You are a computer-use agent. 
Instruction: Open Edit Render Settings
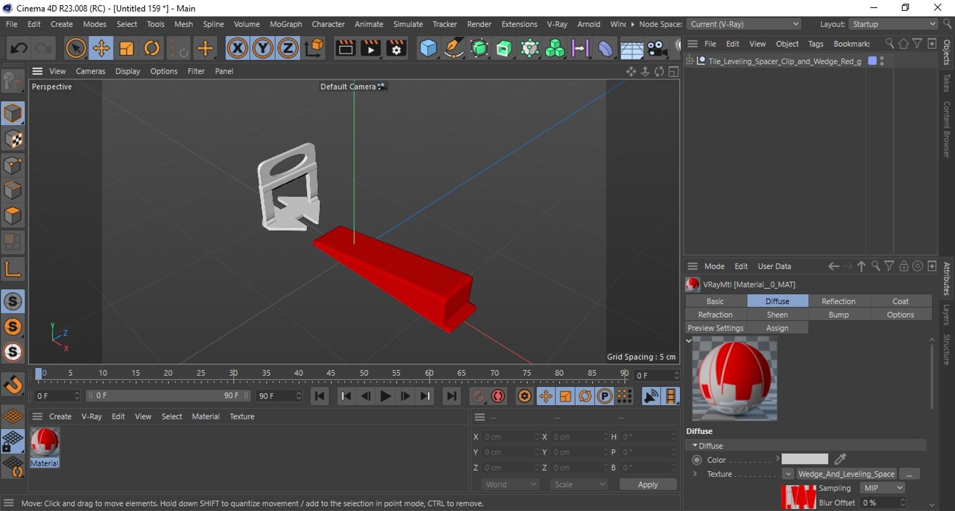(x=396, y=48)
